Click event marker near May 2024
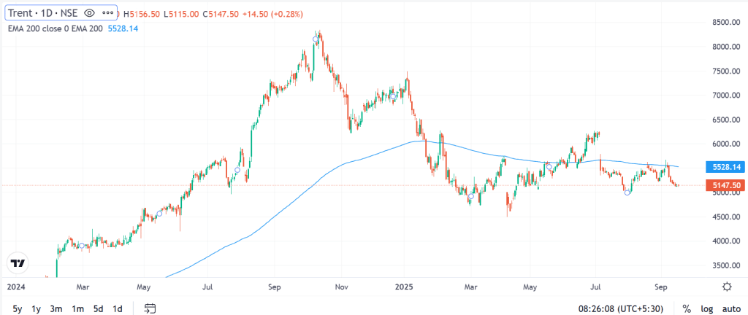The width and height of the screenshot is (748, 315). coord(159,214)
